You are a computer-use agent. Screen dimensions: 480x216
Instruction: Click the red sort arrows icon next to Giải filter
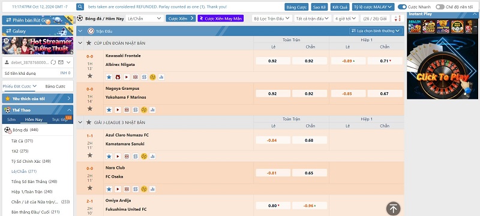pyautogui.click(x=398, y=19)
